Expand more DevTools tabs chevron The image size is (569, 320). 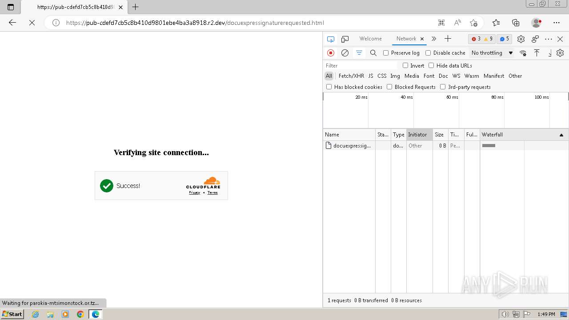pyautogui.click(x=434, y=39)
